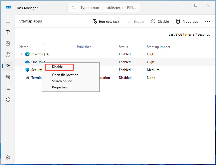Open the Services page icon
The image size is (216, 165).
(8, 100)
